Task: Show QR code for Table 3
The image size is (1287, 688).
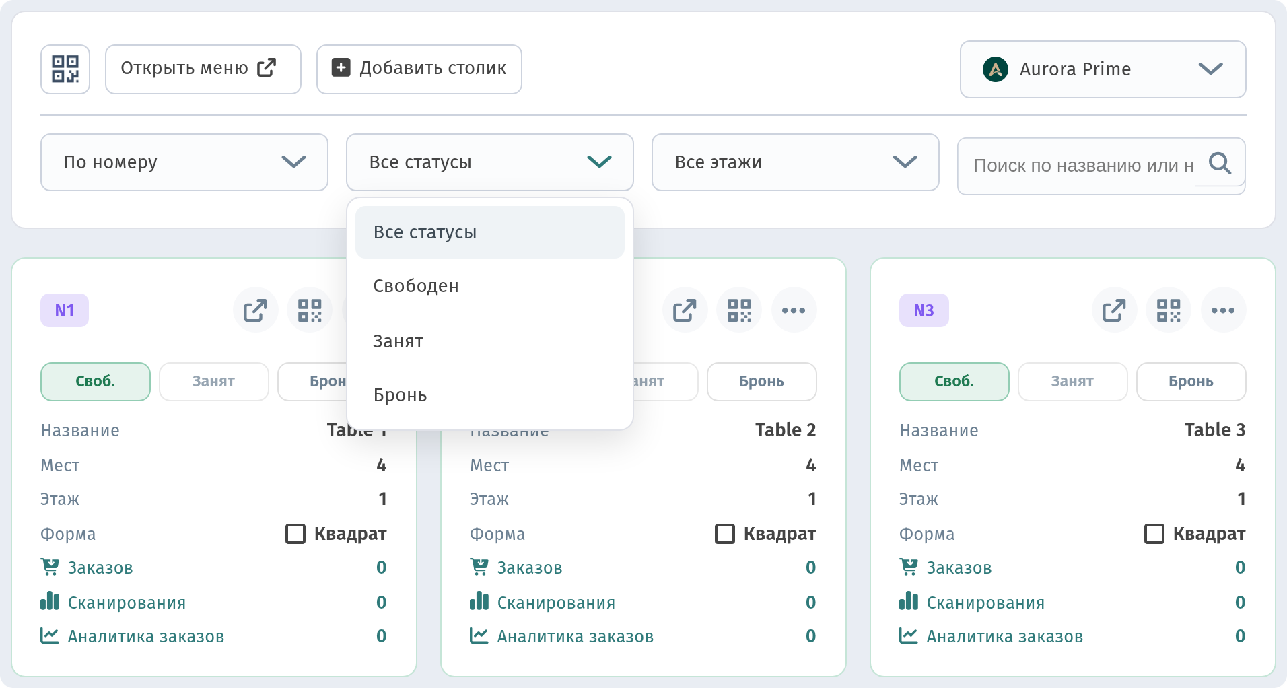Action: point(1169,310)
